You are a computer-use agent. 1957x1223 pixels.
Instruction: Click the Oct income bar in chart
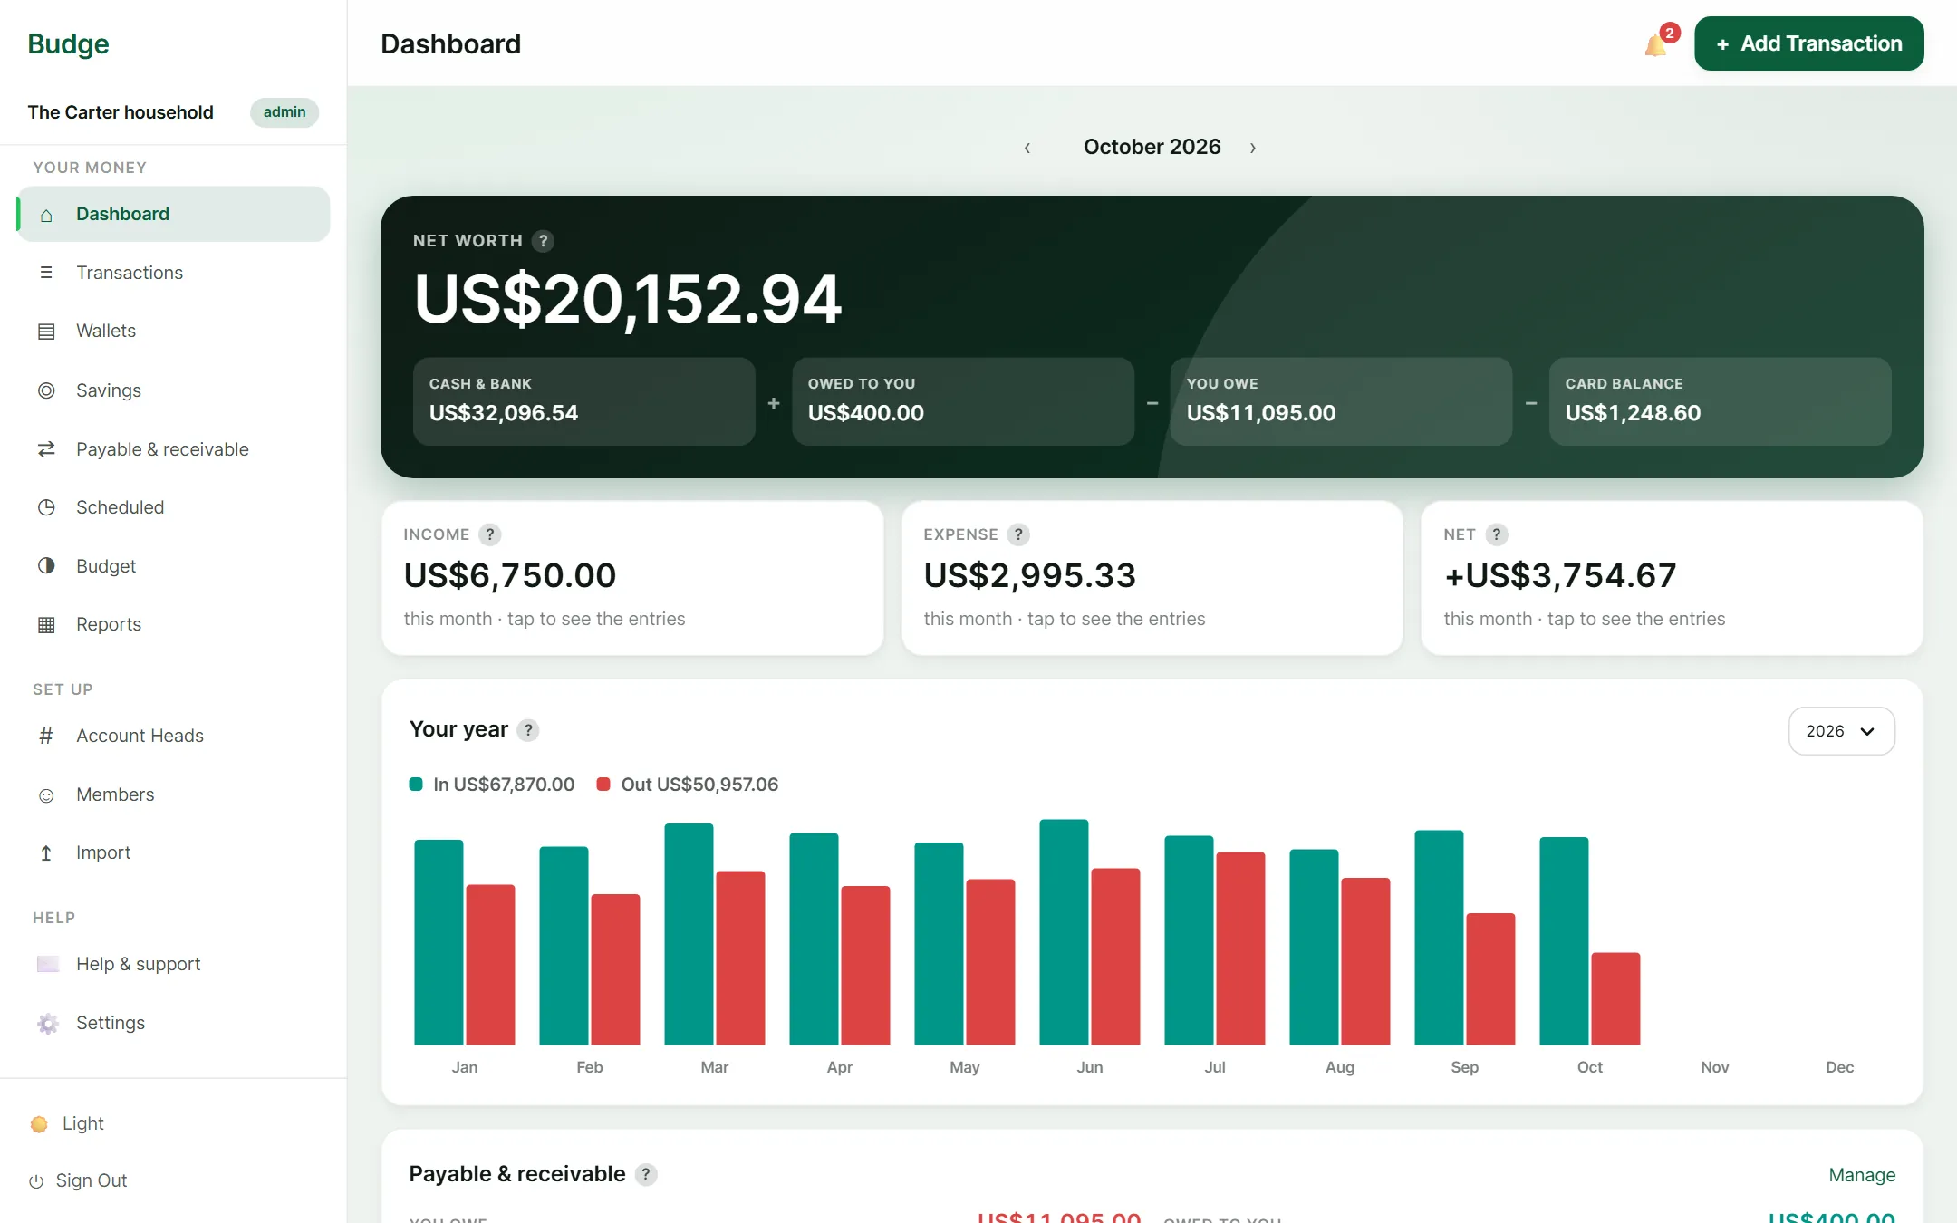click(1564, 941)
